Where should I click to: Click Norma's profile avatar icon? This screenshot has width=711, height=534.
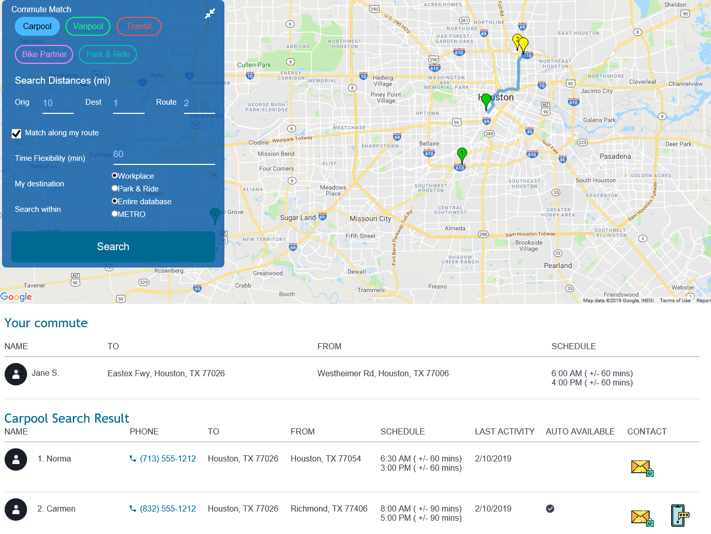click(16, 459)
